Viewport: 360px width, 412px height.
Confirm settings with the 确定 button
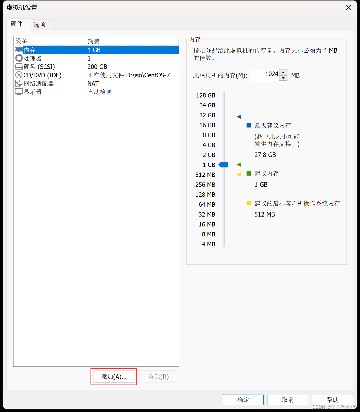243,400
